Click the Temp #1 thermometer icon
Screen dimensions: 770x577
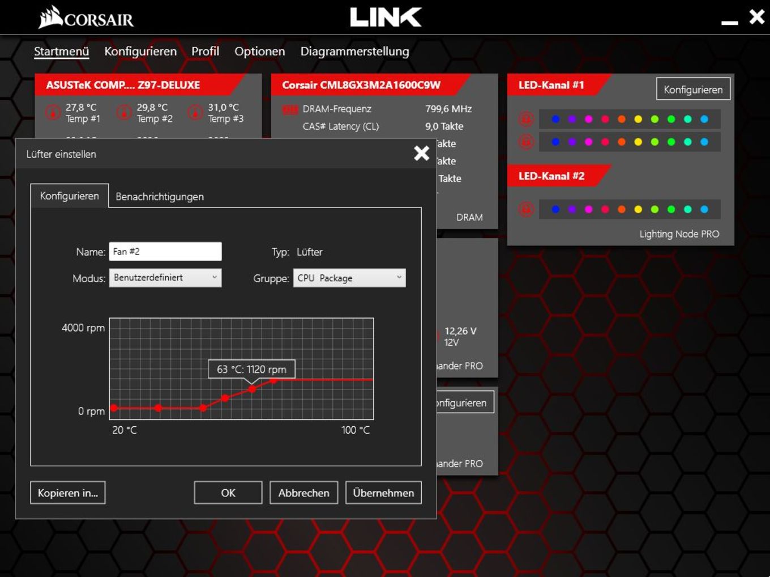tap(53, 113)
